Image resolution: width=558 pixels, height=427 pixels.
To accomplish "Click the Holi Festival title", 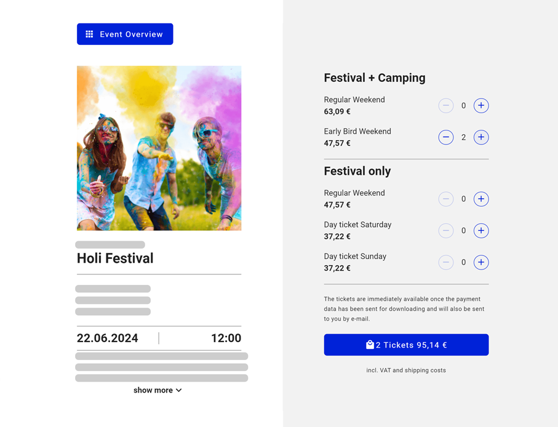I will [115, 258].
